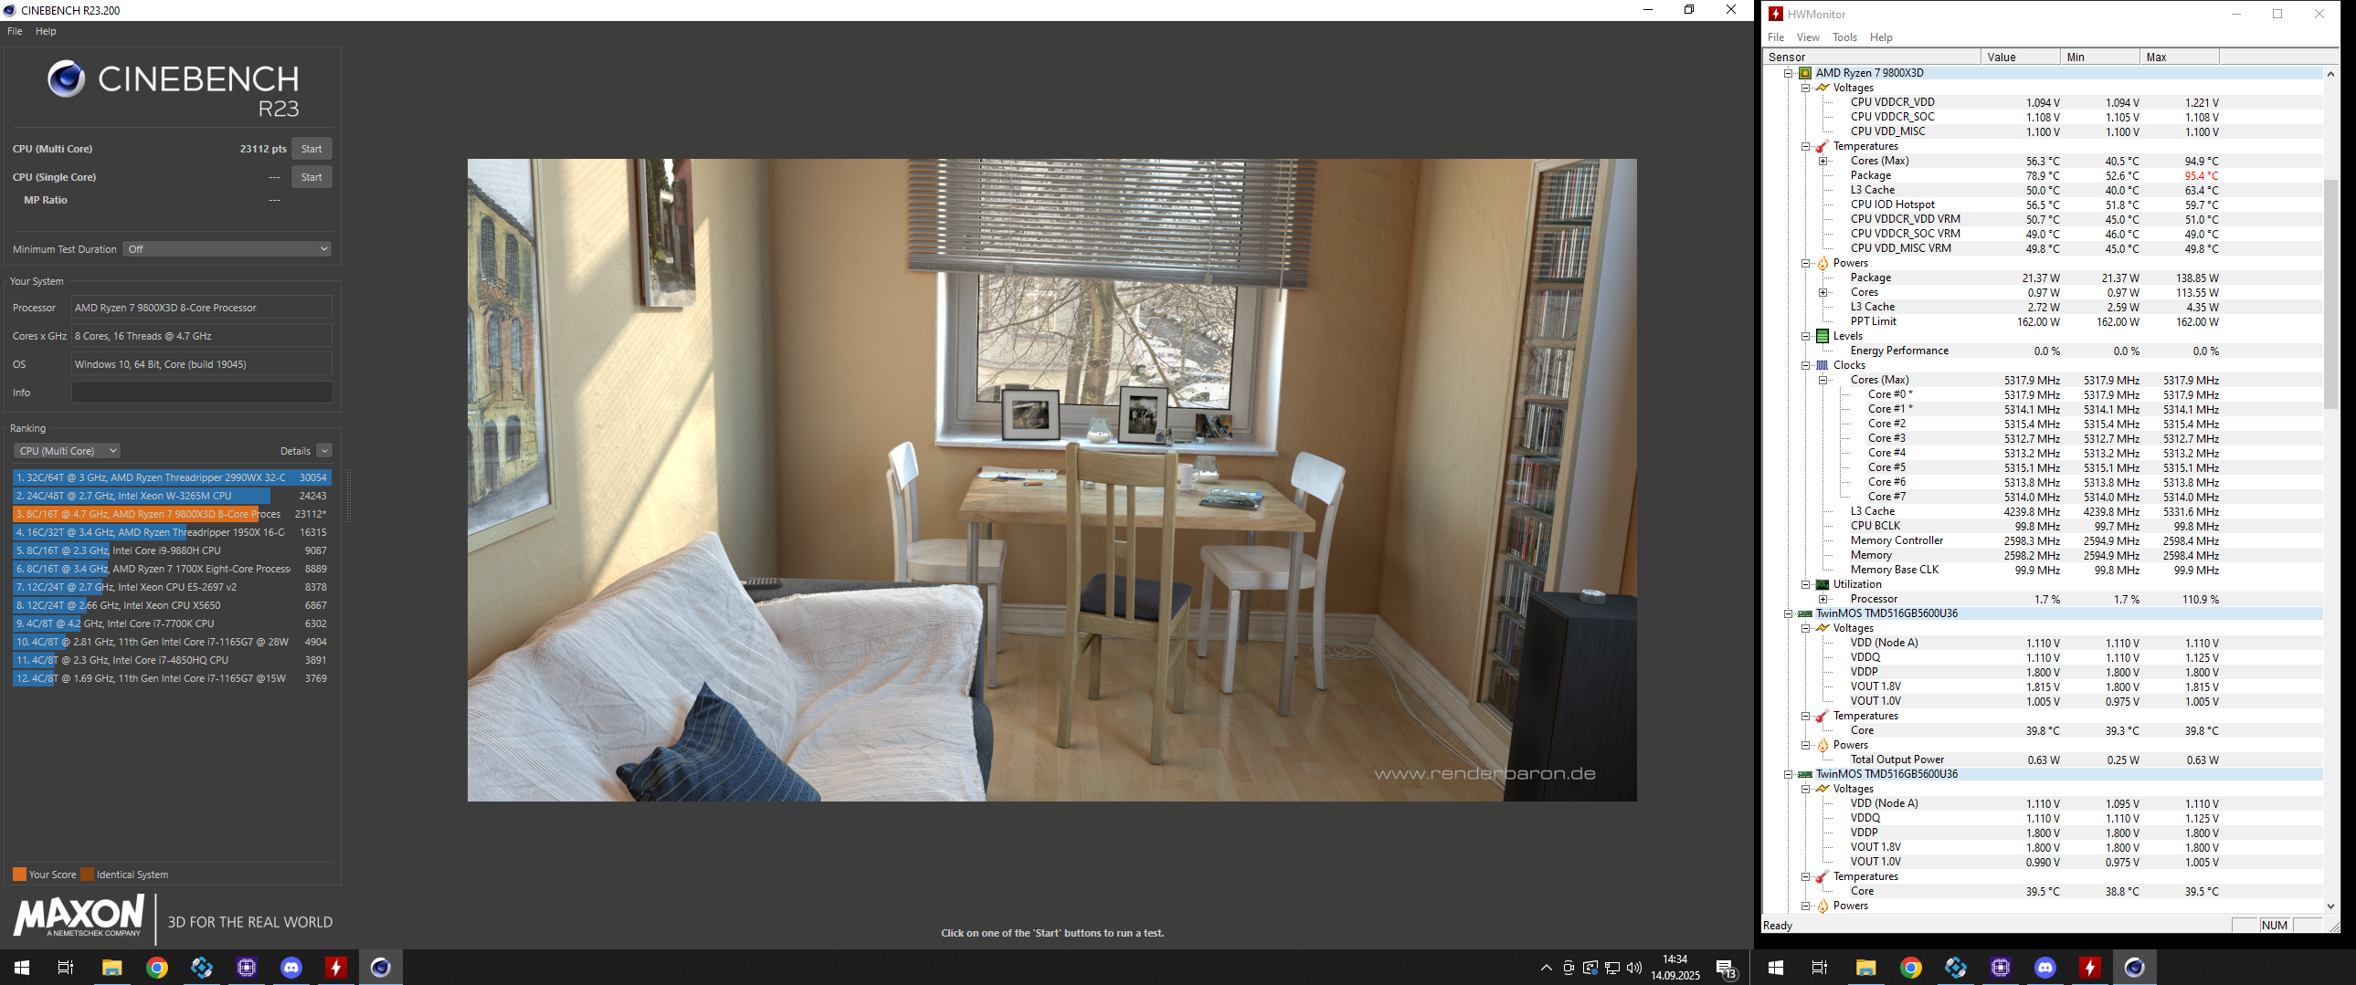
Task: Open Discord on the taskbar beneath HWMonitor
Action: [x=2045, y=968]
